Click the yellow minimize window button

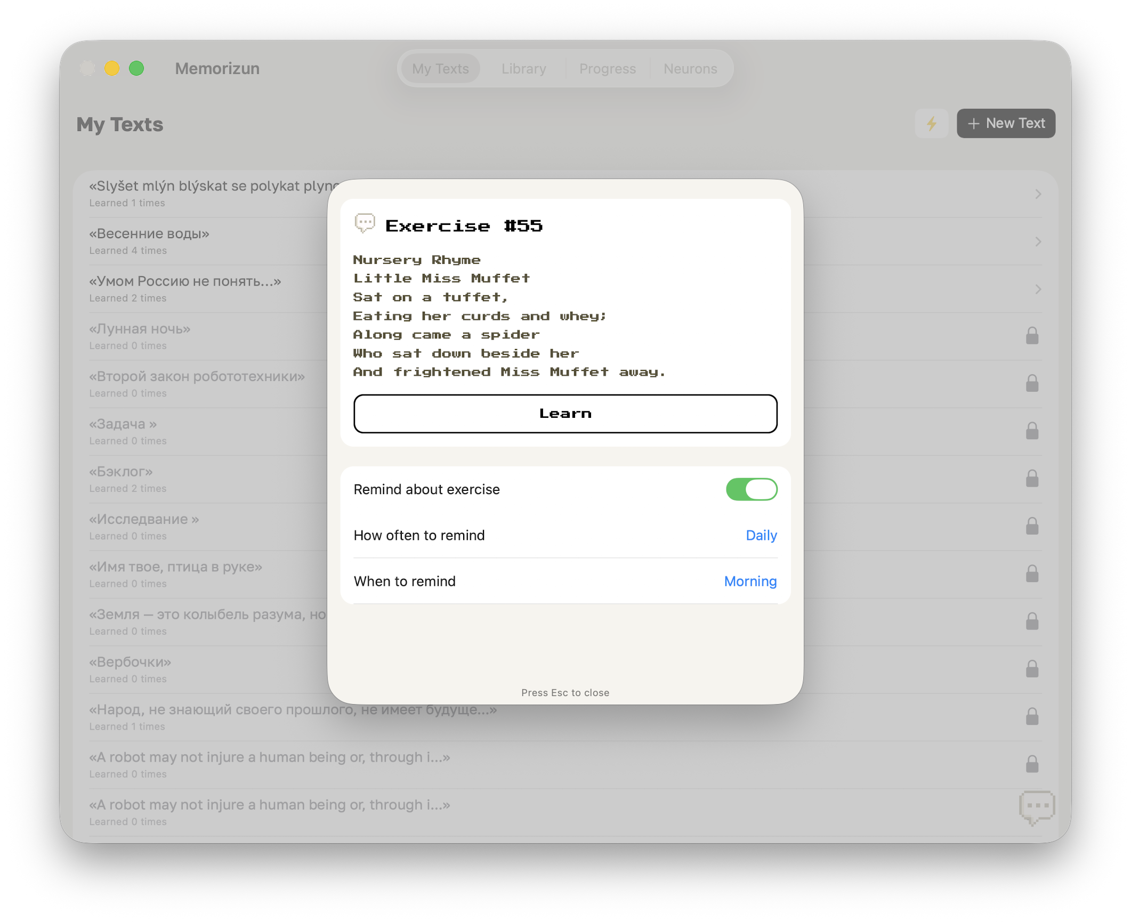(112, 68)
